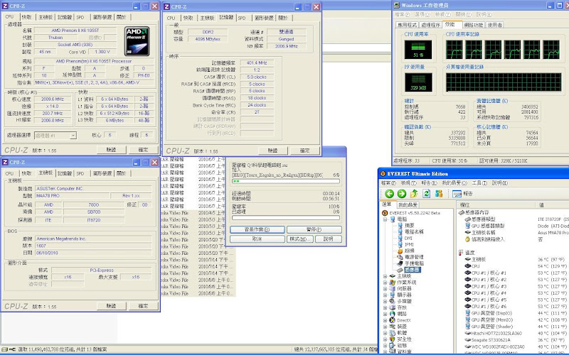
Task: Click the Background button in extraction dialog
Action: pos(257,229)
